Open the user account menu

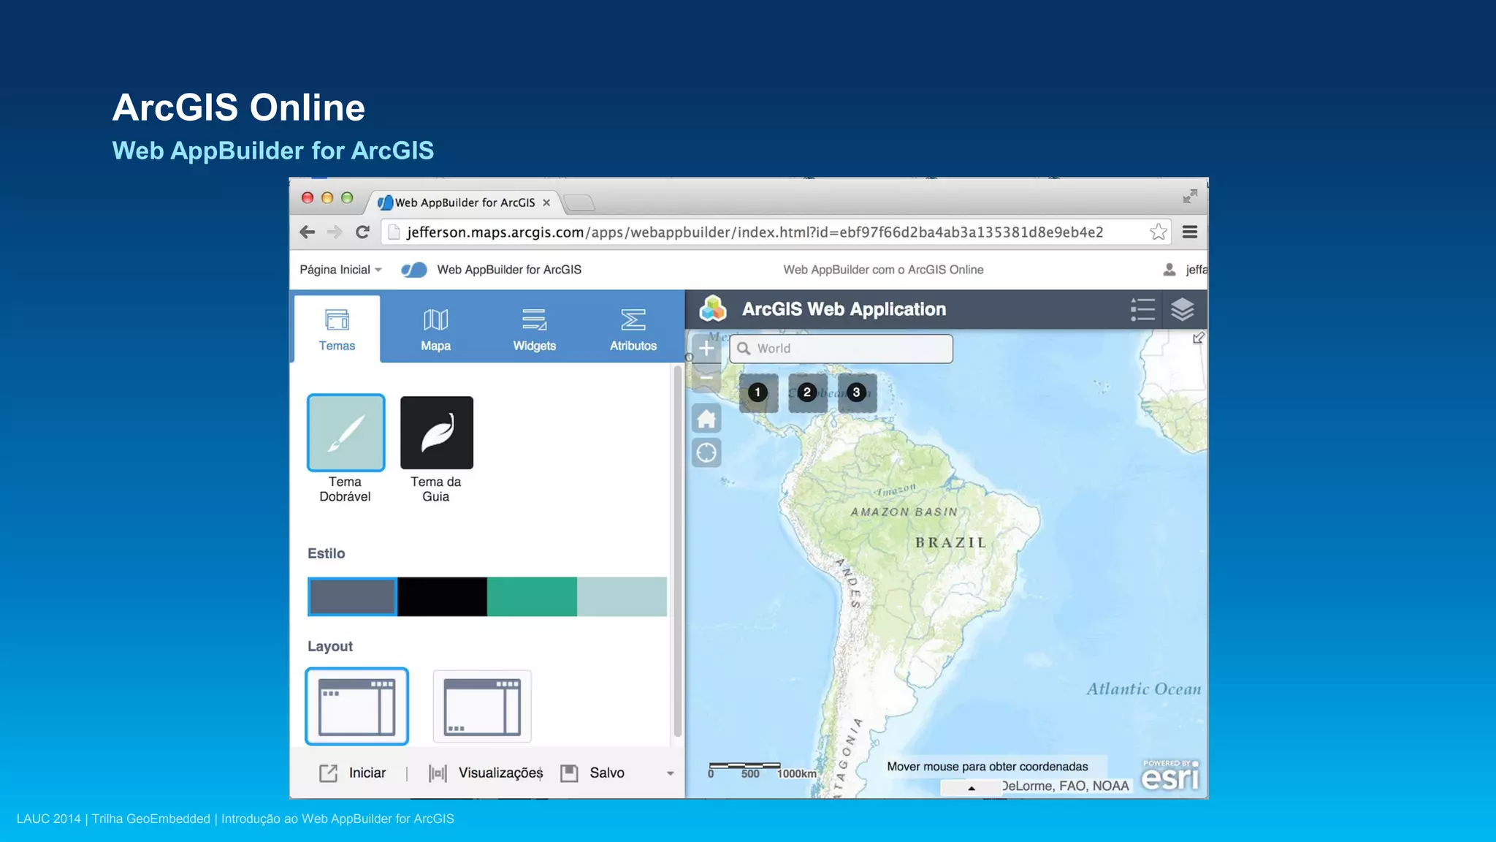[x=1185, y=270]
